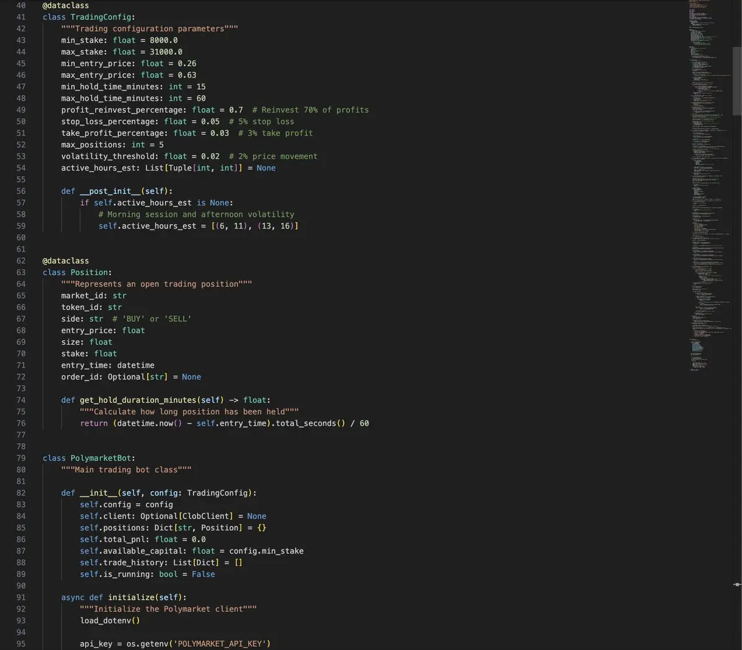The height and width of the screenshot is (650, 742).
Task: Click the value '31000.0' for max_stake
Action: pyautogui.click(x=166, y=52)
